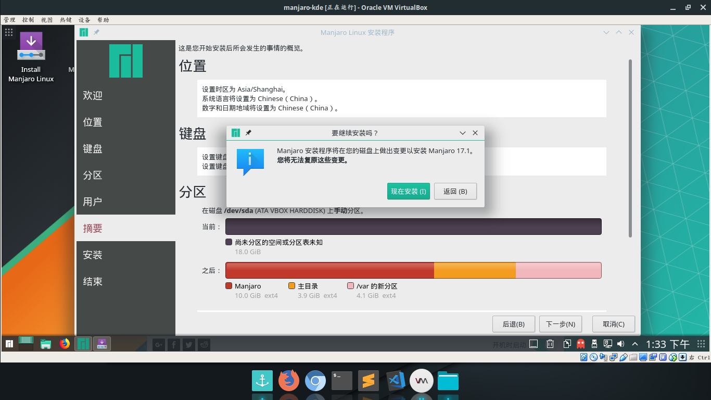Open the Reddit social link
The height and width of the screenshot is (400, 711).
click(x=204, y=344)
